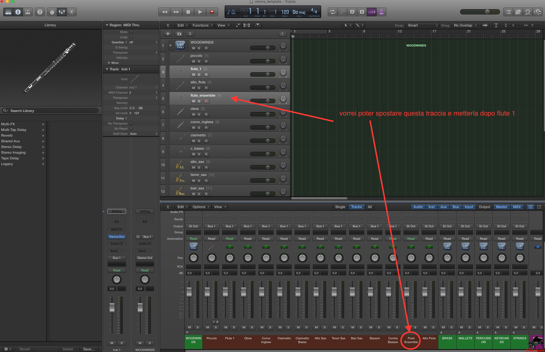This screenshot has height=352, width=545.
Task: Toggle the Inspector info icon
Action: (18, 12)
